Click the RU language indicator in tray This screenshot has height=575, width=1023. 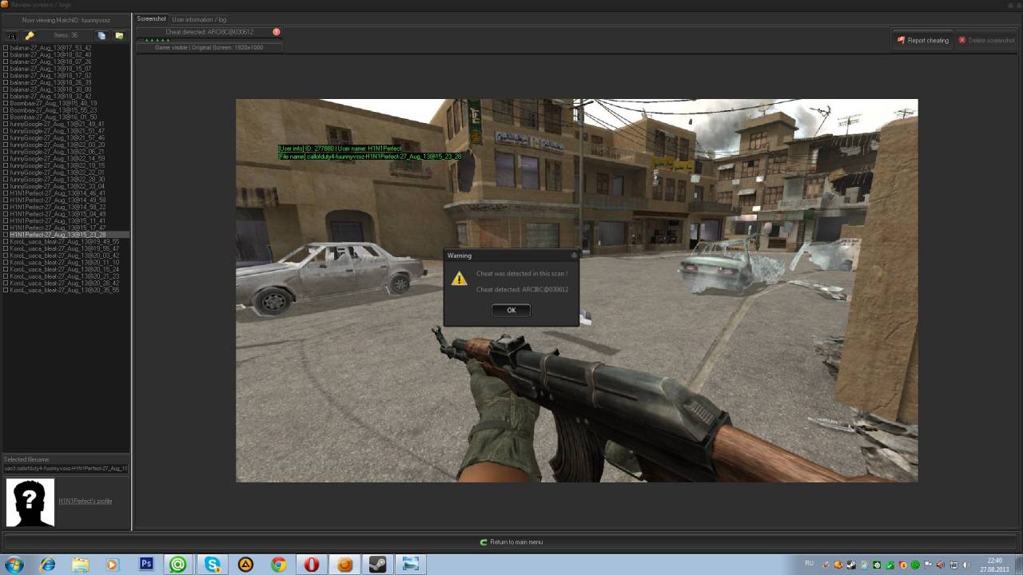809,564
